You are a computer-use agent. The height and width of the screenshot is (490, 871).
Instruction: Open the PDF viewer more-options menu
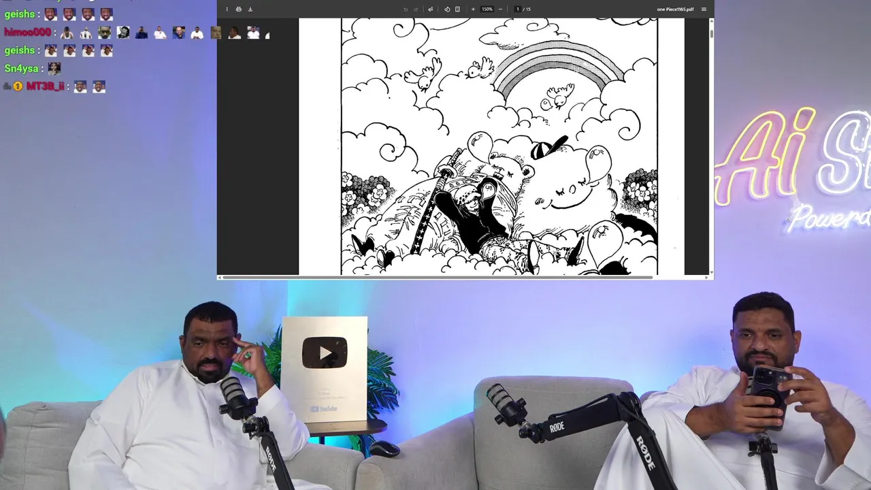227,9
